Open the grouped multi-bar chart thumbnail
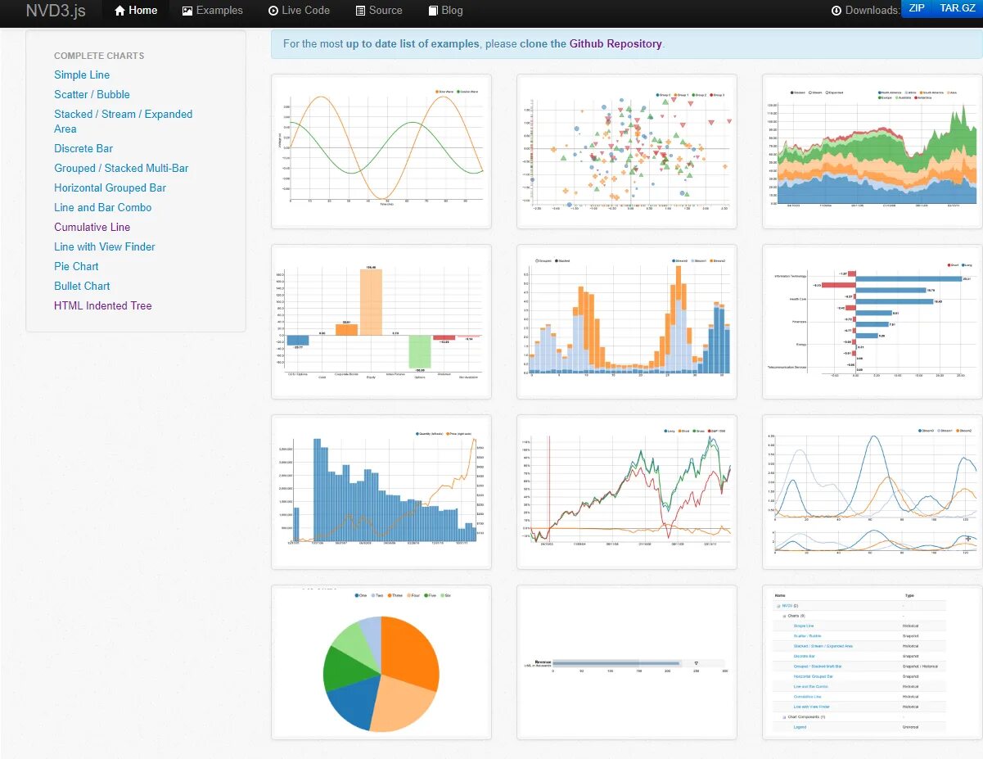This screenshot has width=983, height=759. pos(627,322)
